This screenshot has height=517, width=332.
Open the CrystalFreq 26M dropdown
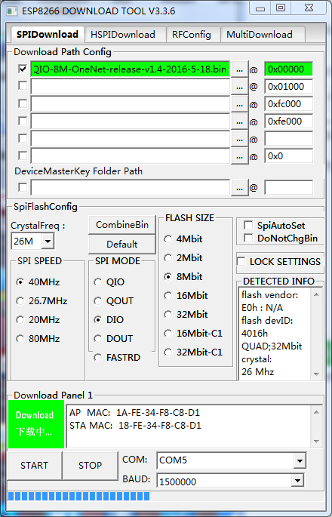pyautogui.click(x=48, y=242)
